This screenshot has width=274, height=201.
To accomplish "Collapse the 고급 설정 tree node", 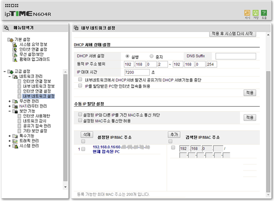I will pos(5,72).
